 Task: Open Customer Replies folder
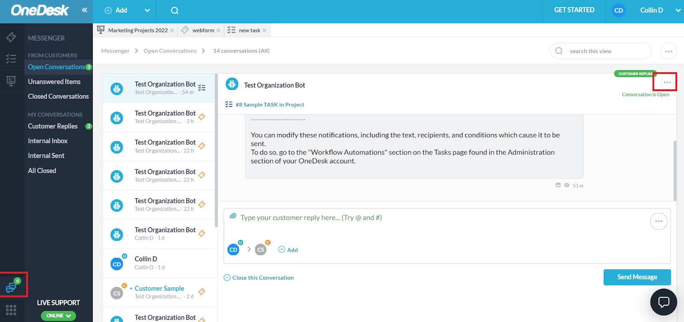click(53, 126)
